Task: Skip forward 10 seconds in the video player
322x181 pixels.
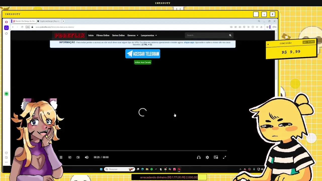Action: point(78,157)
